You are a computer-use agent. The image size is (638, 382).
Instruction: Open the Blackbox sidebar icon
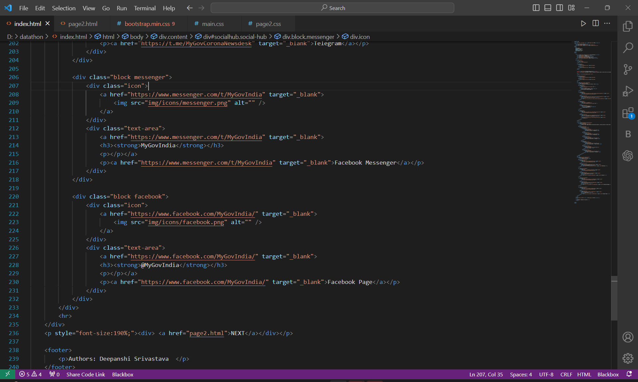pos(628,134)
